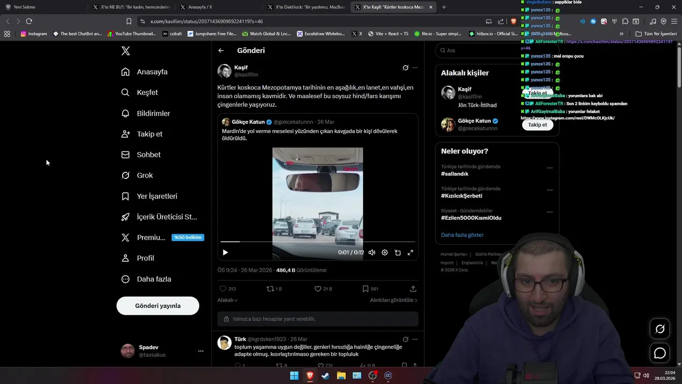Open the floating Grok button

[x=660, y=329]
